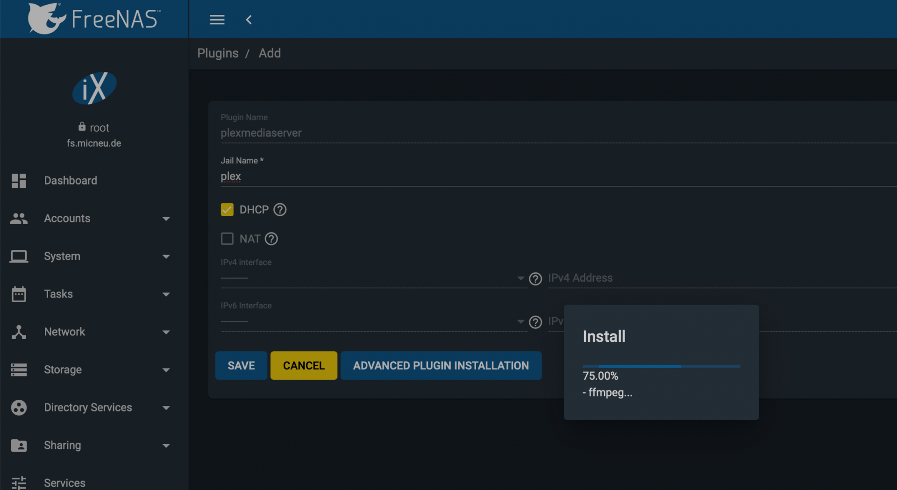
Task: Click the Accounts people icon
Action: tap(19, 218)
